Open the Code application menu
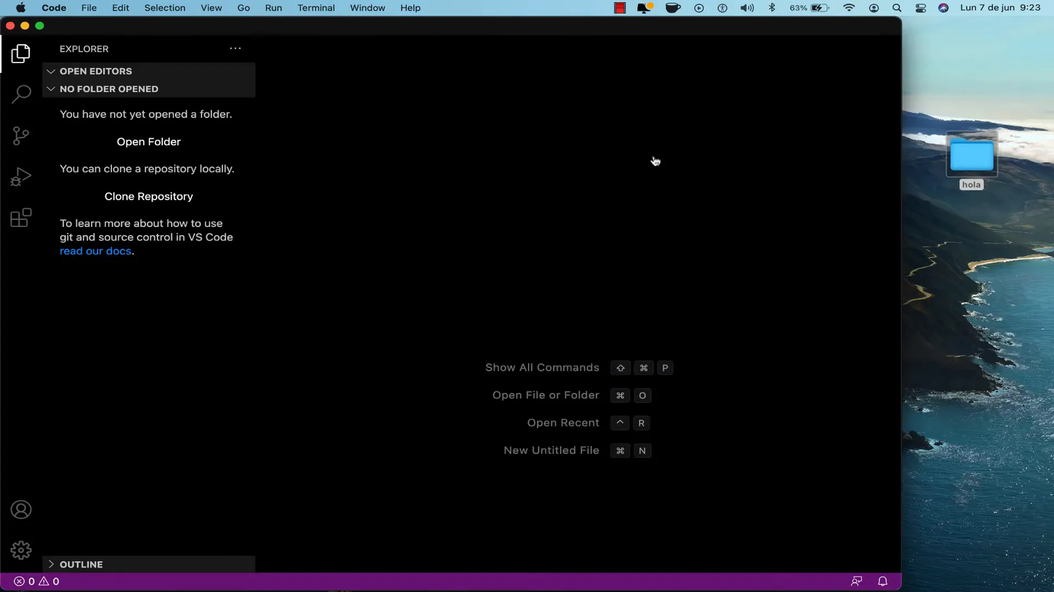 [x=54, y=8]
